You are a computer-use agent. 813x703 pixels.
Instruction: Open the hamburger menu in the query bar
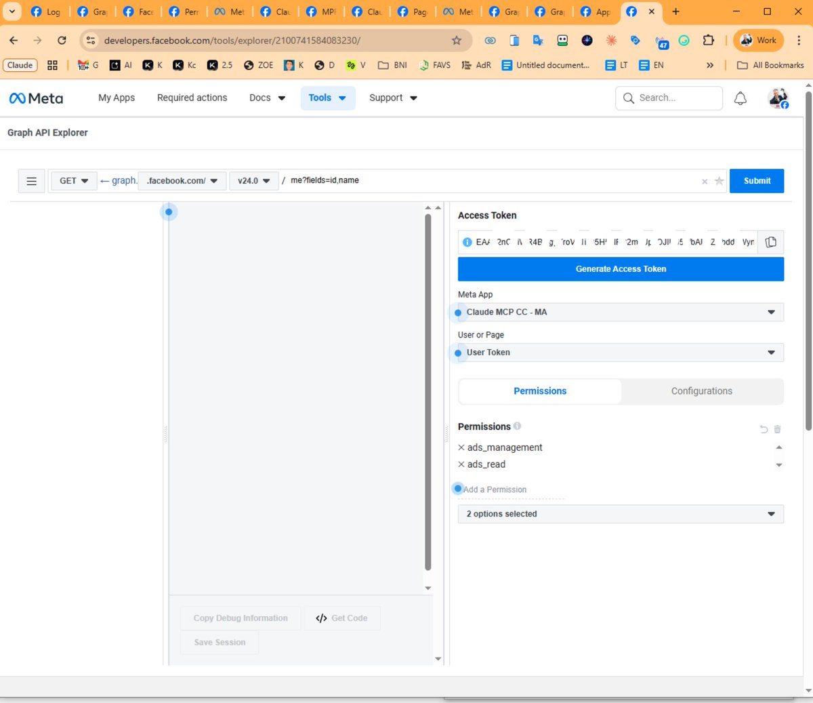click(x=31, y=181)
